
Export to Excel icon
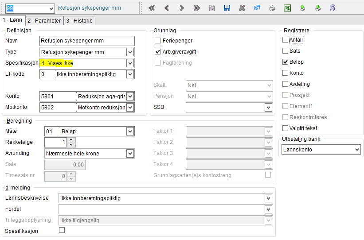coord(287,8)
